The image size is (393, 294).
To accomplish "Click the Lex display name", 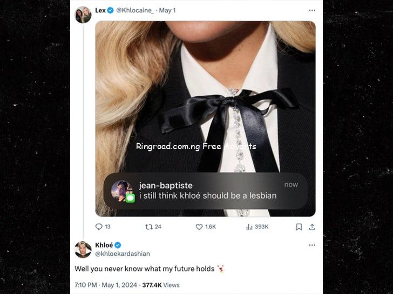I will (x=100, y=10).
